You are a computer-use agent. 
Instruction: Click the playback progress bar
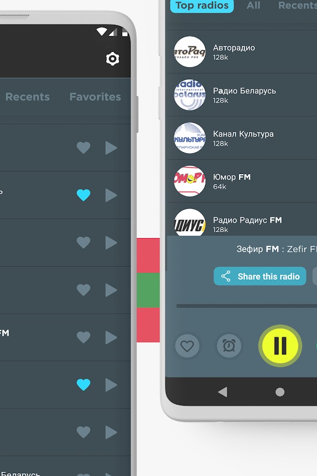coord(247,306)
